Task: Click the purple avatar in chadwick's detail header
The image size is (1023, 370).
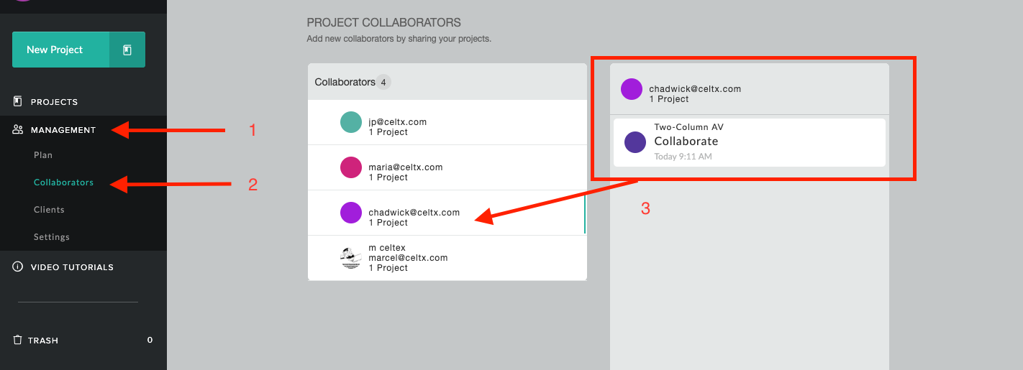Action: click(x=632, y=89)
